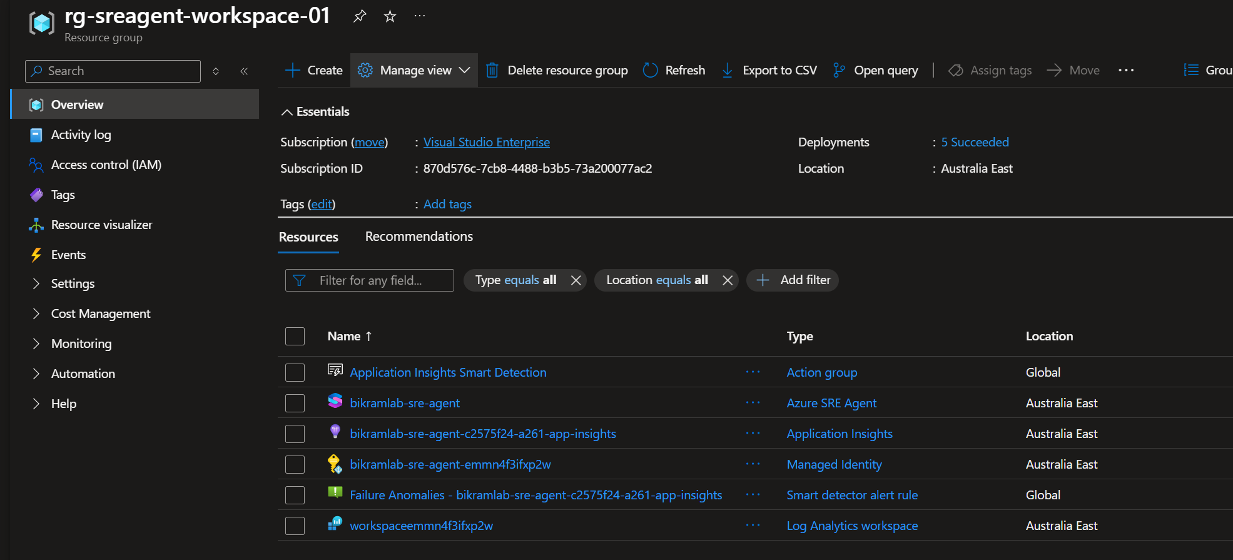The width and height of the screenshot is (1233, 560).
Task: Open the 5 Succeeded deployments link
Action: tap(975, 142)
